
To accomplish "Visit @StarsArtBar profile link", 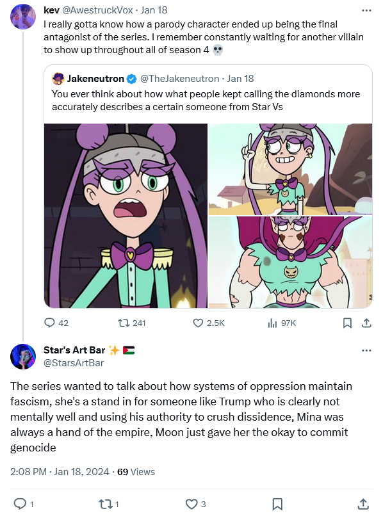I will (74, 363).
